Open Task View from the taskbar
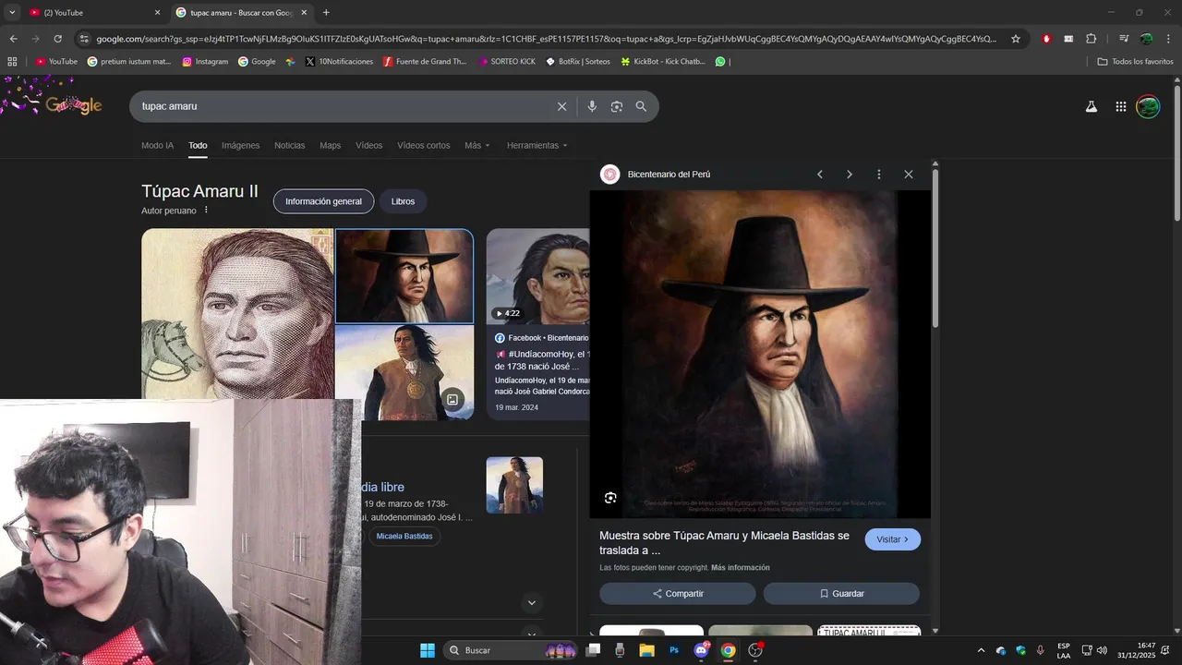 coord(593,650)
